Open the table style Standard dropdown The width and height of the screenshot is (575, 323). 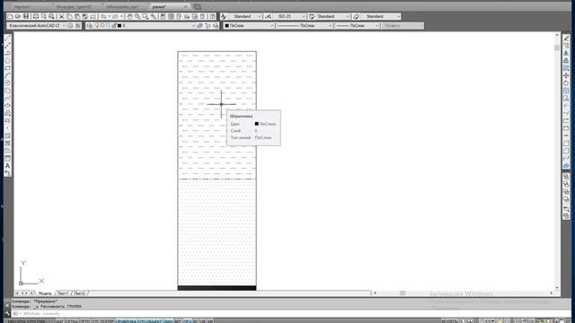333,16
